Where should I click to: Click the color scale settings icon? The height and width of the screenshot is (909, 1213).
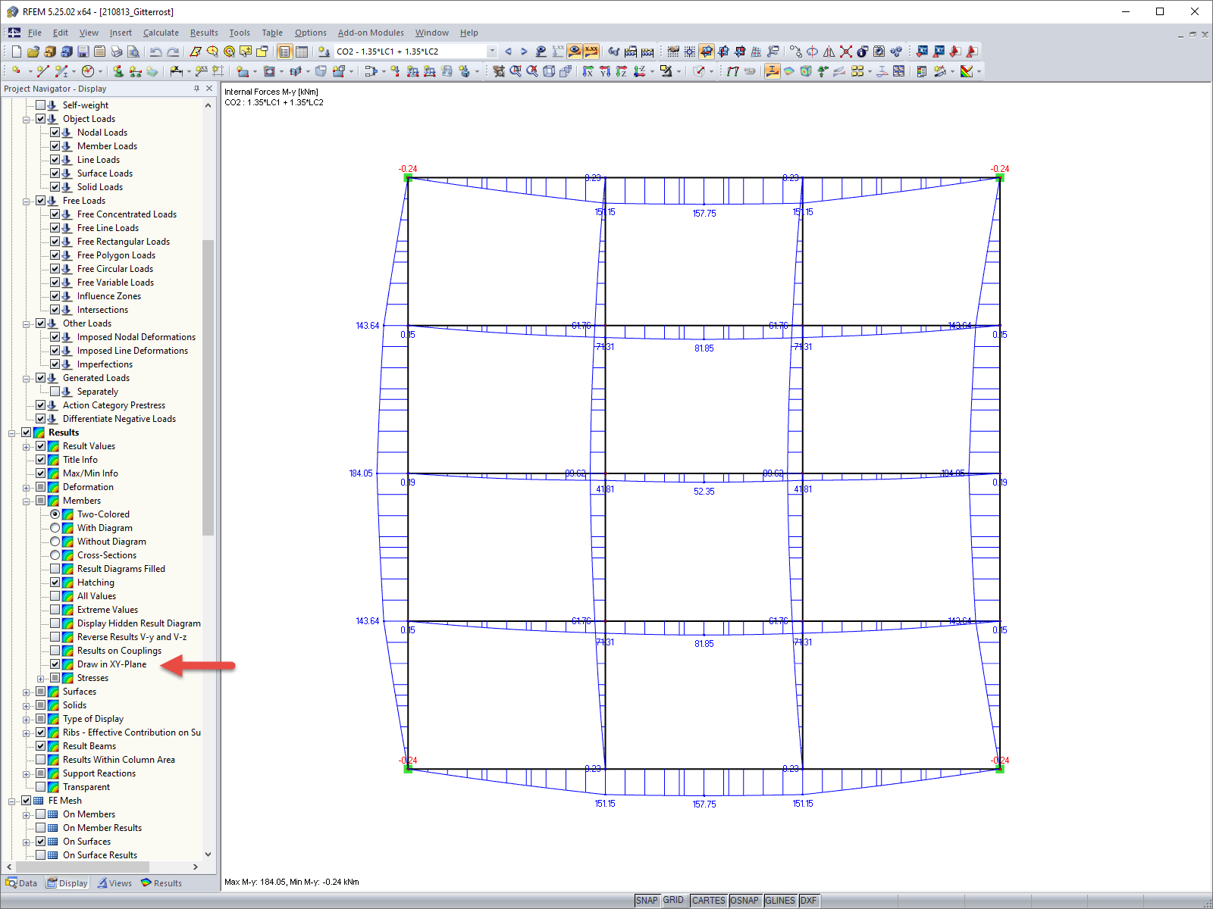click(967, 71)
